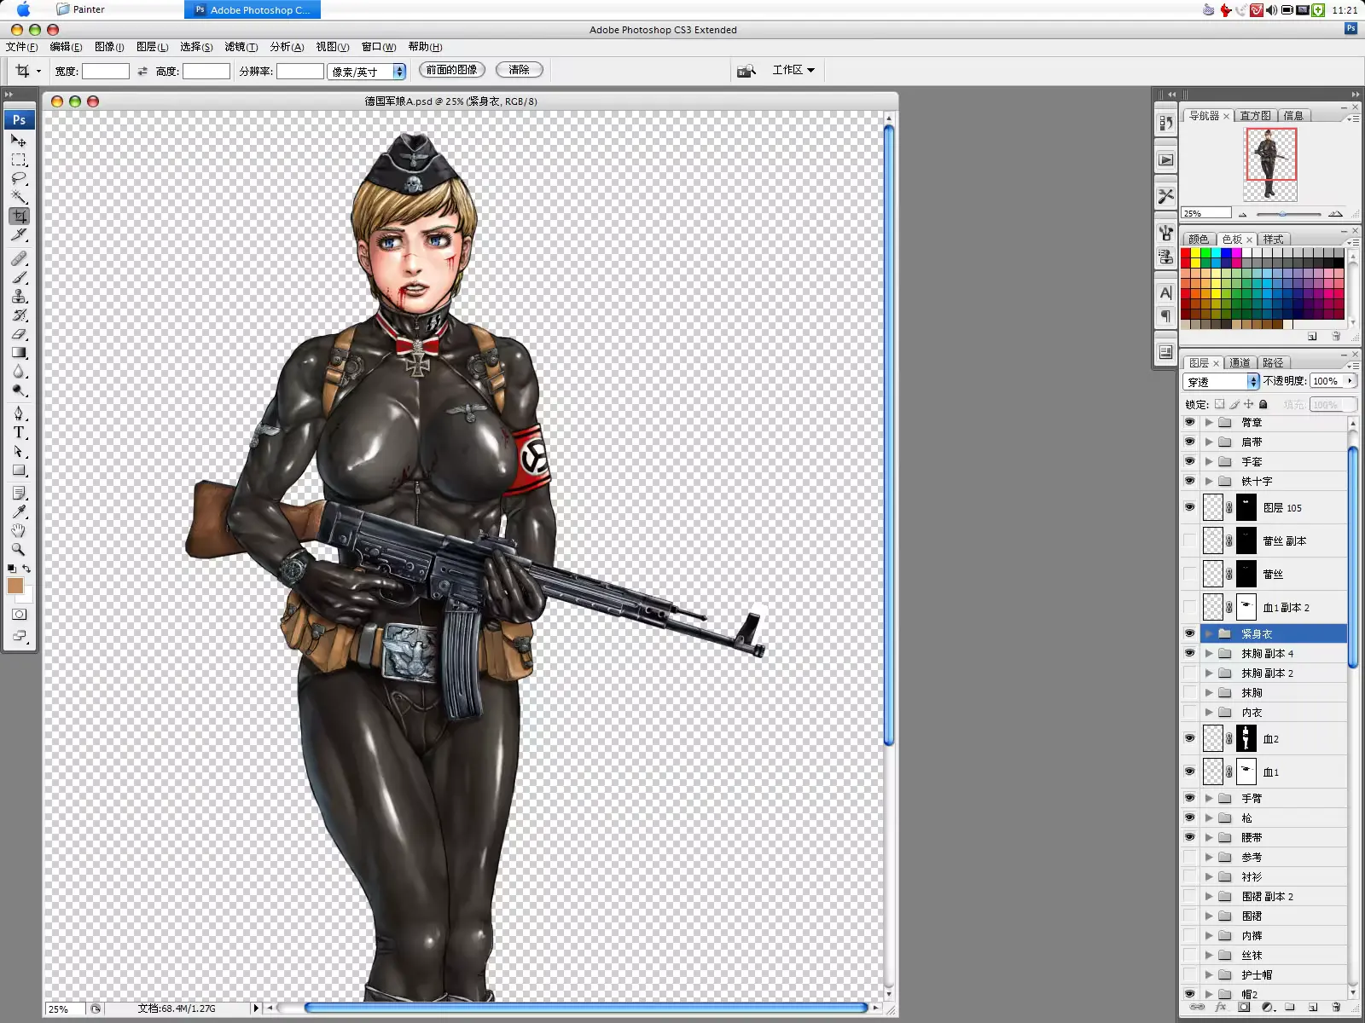This screenshot has width=1365, height=1023.
Task: Click the 宽度 input field
Action: coord(106,72)
